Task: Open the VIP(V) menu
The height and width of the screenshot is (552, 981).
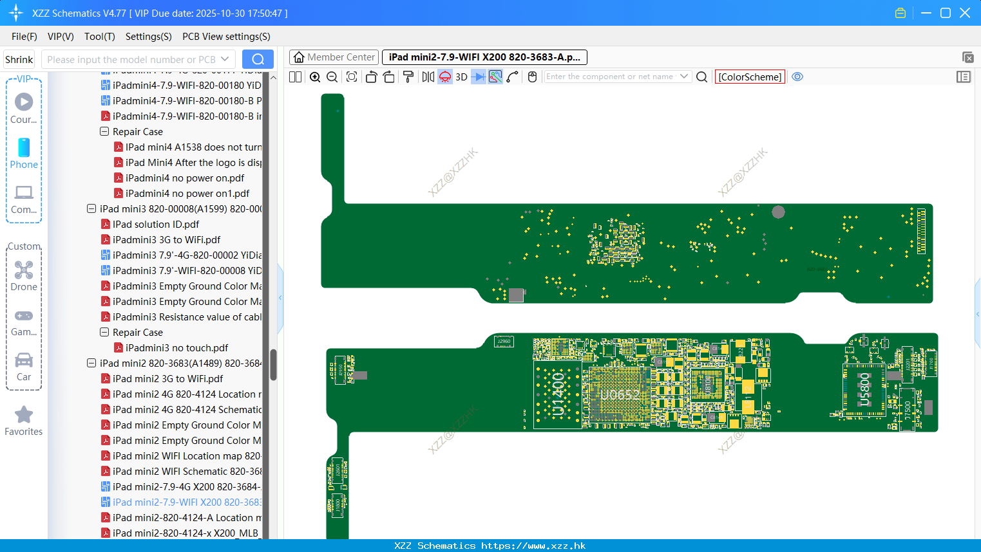Action: coord(61,37)
